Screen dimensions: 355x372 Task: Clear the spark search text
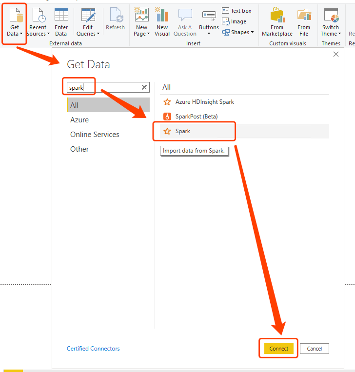(144, 87)
